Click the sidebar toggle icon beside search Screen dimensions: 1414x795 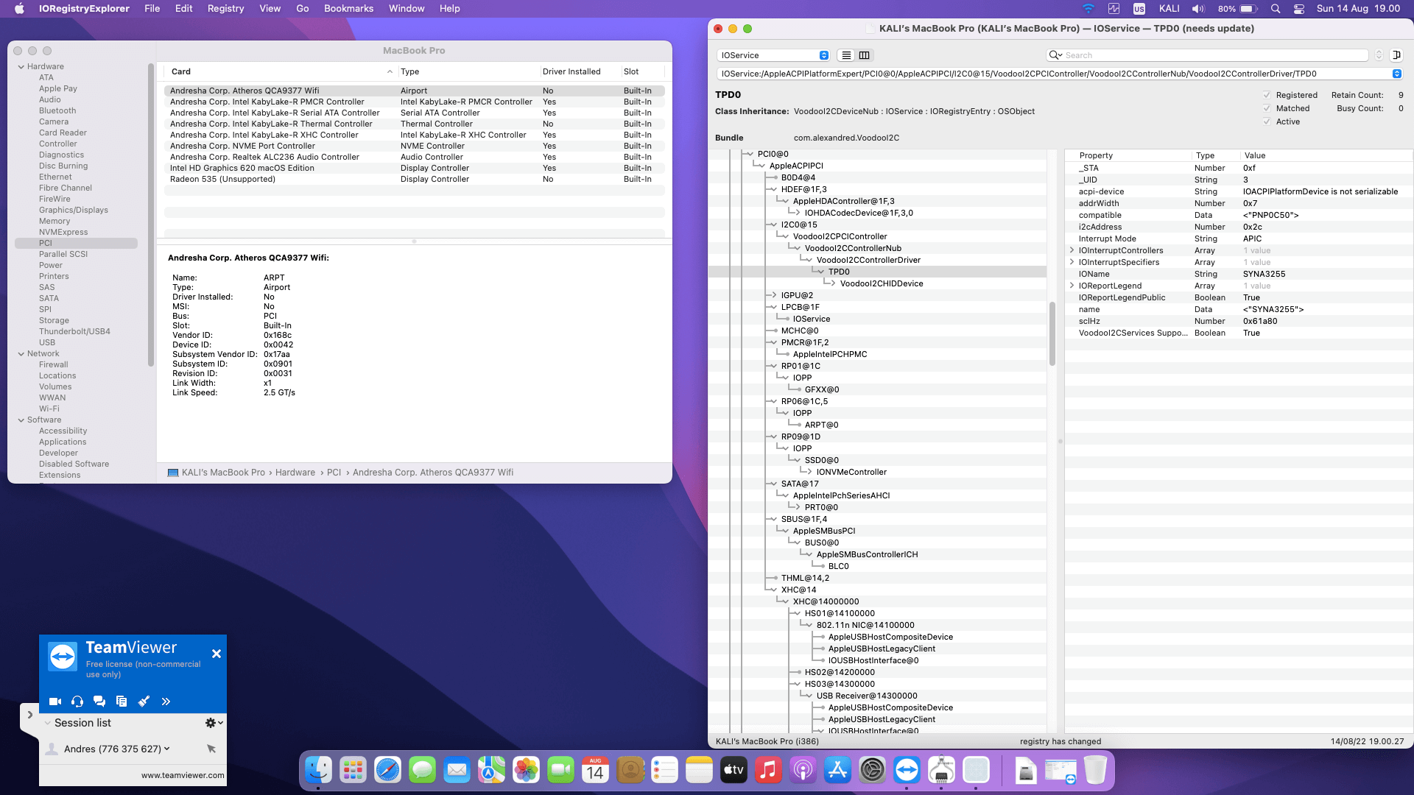[x=1396, y=55]
